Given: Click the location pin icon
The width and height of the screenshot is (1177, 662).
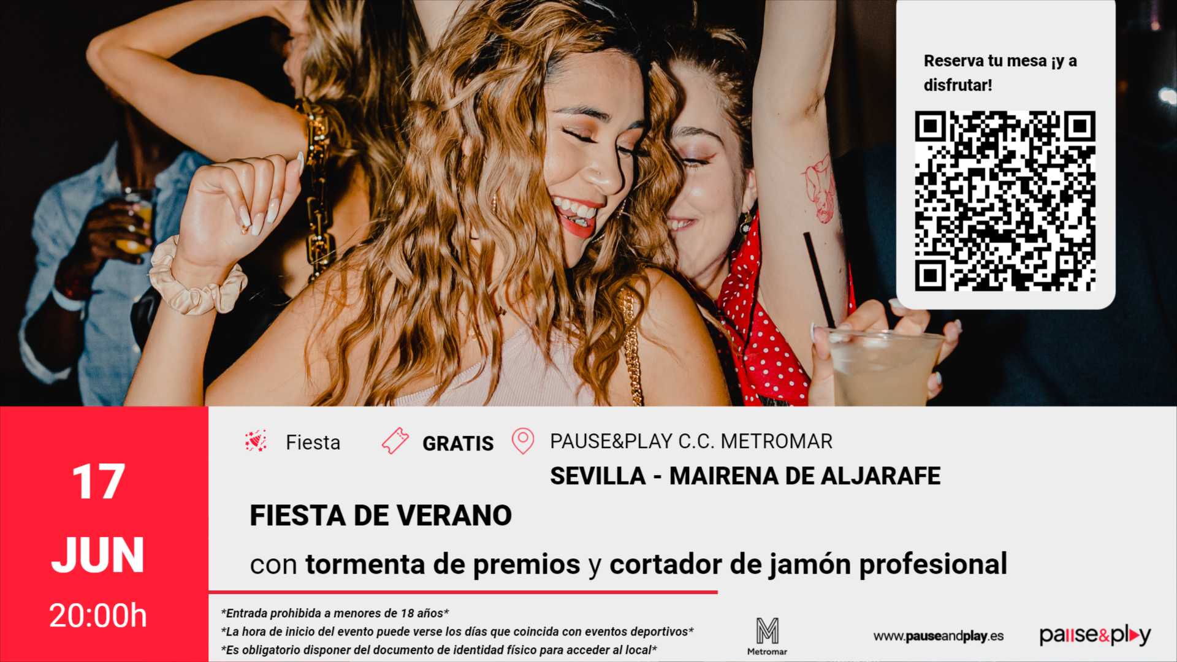Looking at the screenshot, I should point(523,441).
